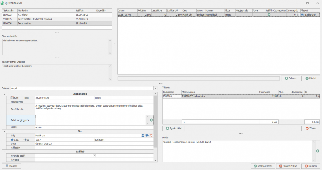
Task: Click the truck icon in the Cég row
Action: click(147, 135)
